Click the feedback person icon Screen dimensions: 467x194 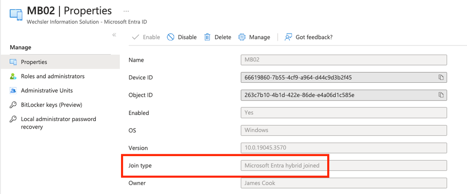288,37
